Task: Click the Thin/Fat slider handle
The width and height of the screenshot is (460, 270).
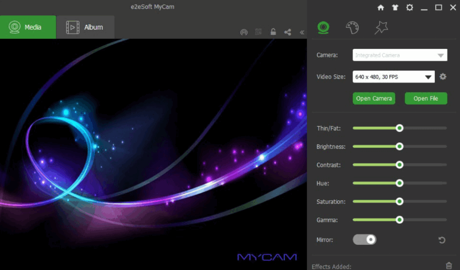Action: tap(399, 128)
